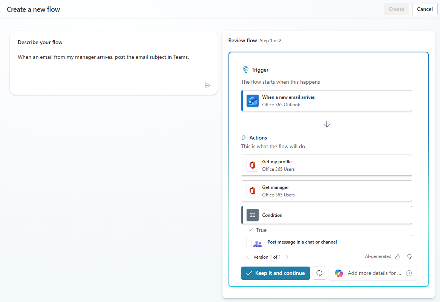Screen dimensions: 440x302
Task: Click Keep it and continue
Action: 275,273
